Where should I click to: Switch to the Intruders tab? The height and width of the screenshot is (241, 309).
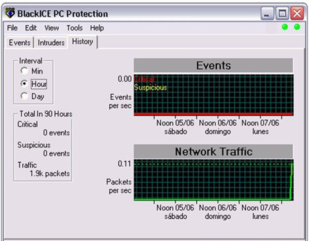[51, 42]
